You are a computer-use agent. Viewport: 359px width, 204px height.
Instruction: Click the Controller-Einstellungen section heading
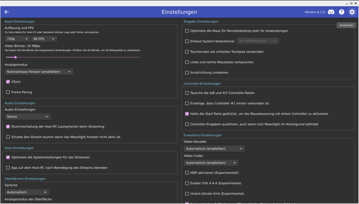click(202, 83)
